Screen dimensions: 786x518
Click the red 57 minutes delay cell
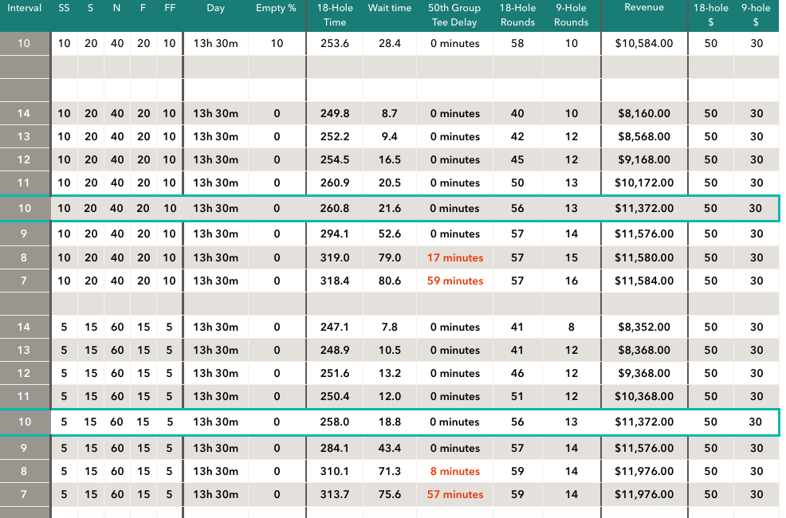(455, 494)
